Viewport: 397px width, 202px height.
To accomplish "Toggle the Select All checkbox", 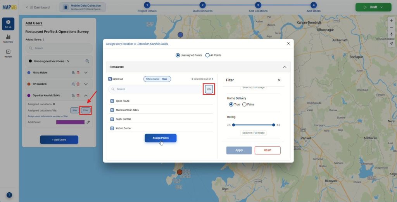I will pos(110,79).
